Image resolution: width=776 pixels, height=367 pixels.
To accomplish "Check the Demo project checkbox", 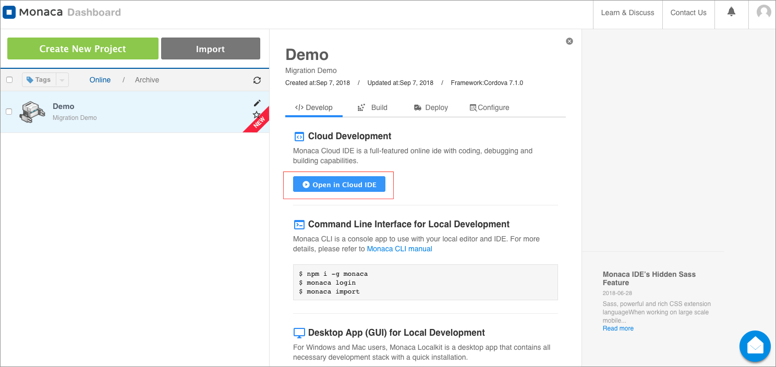I will 9,112.
